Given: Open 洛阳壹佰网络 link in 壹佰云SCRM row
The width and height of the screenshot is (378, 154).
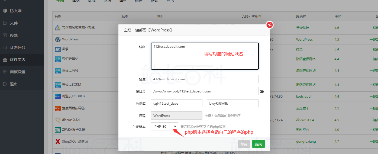Looking at the screenshot, I should (306, 85).
